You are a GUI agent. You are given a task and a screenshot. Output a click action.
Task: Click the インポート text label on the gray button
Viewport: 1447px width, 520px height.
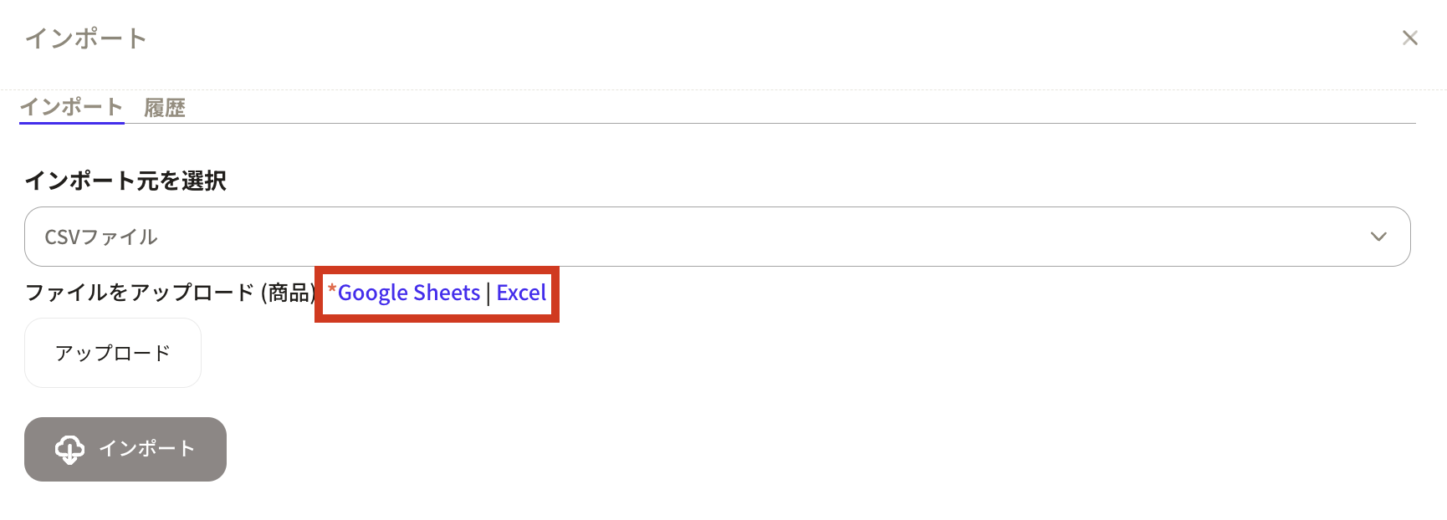(x=147, y=449)
